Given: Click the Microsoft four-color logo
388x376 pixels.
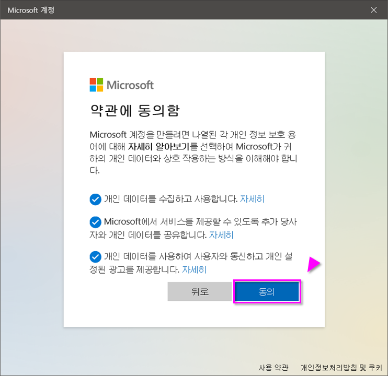Looking at the screenshot, I should pos(96,85).
